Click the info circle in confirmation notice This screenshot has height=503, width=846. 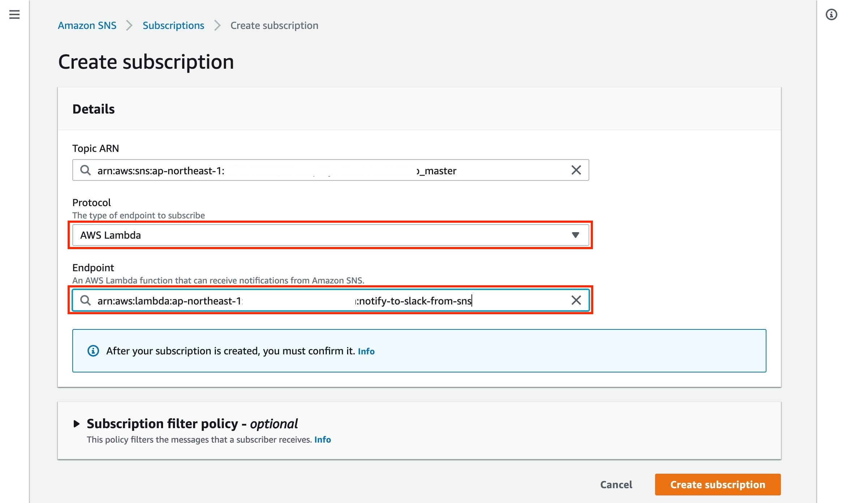click(x=93, y=351)
